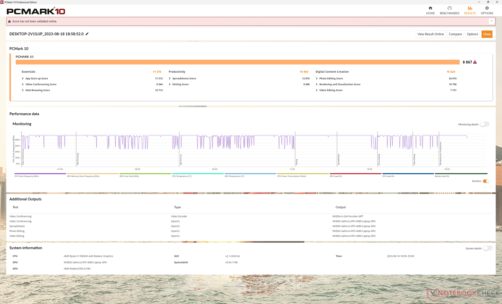Viewport: 502px width, 304px height.
Task: Click the question mark help icon
Action: click(492, 21)
